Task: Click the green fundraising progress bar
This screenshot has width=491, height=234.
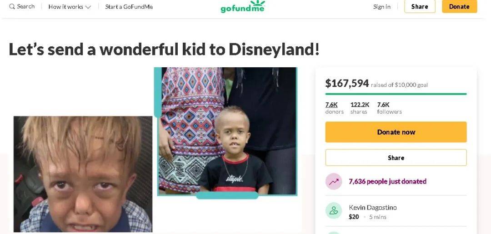Action: tap(396, 94)
